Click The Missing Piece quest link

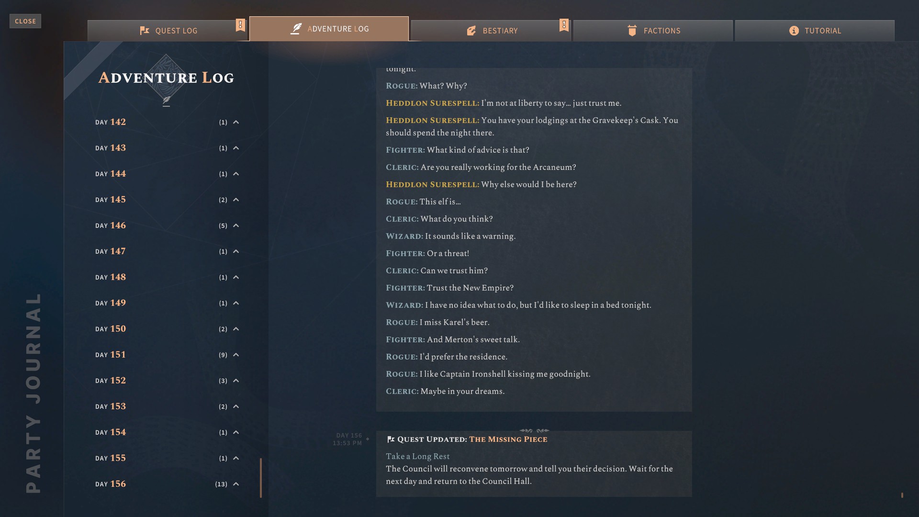(x=508, y=439)
